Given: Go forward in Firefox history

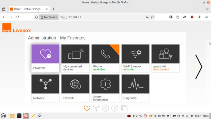Looking at the screenshot, I should pos(11,17).
